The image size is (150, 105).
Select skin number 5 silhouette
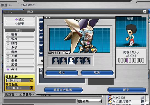pyautogui.click(x=87, y=61)
